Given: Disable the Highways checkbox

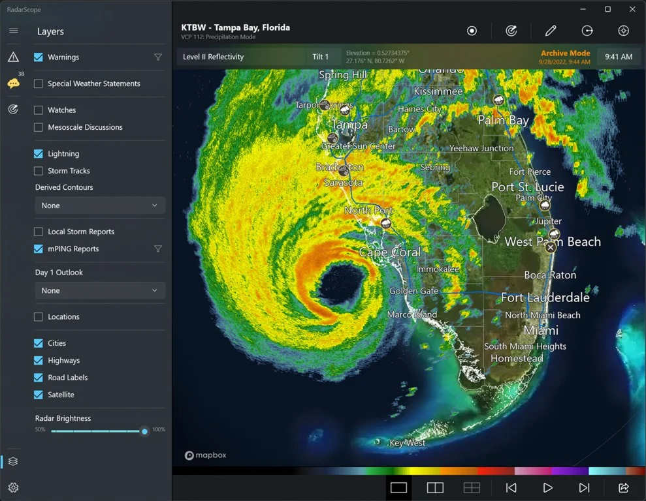Looking at the screenshot, I should [39, 360].
